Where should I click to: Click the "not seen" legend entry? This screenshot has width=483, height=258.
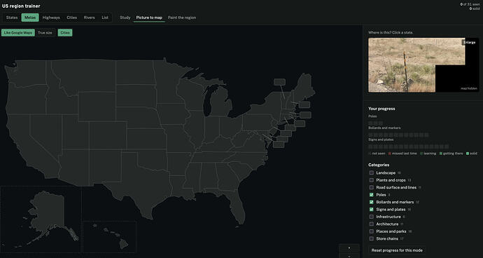coord(377,154)
